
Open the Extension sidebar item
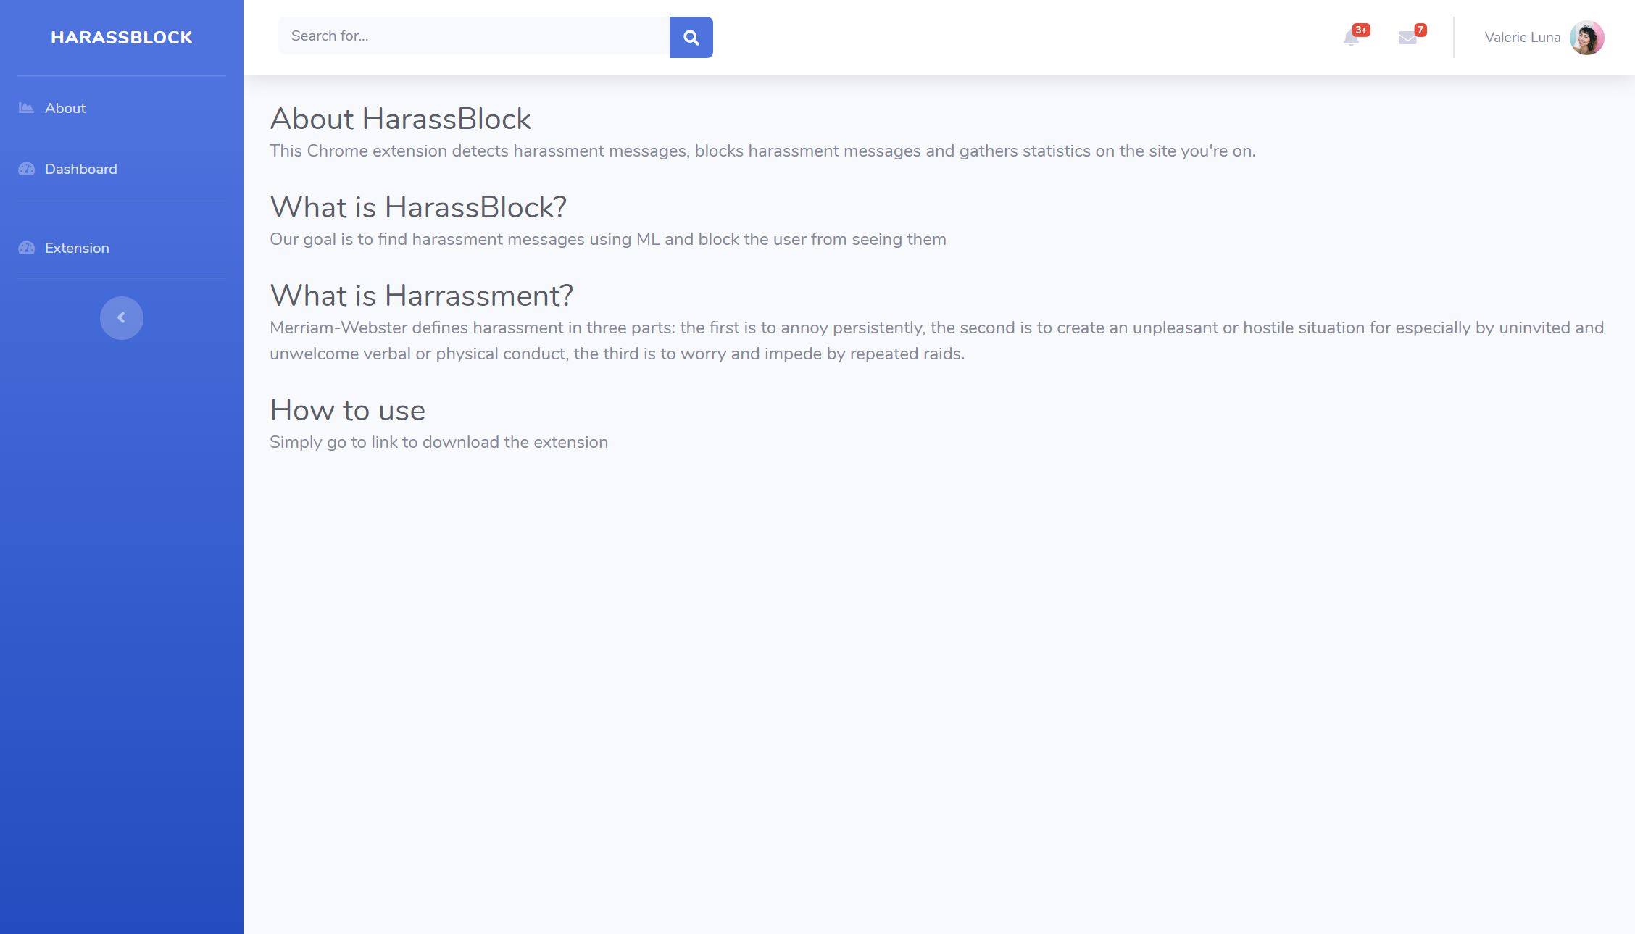[x=77, y=248]
